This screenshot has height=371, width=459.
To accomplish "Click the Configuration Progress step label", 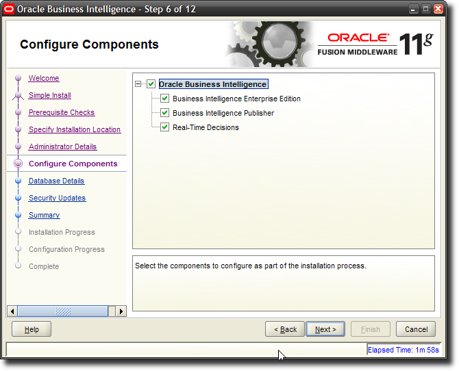I will 66,249.
